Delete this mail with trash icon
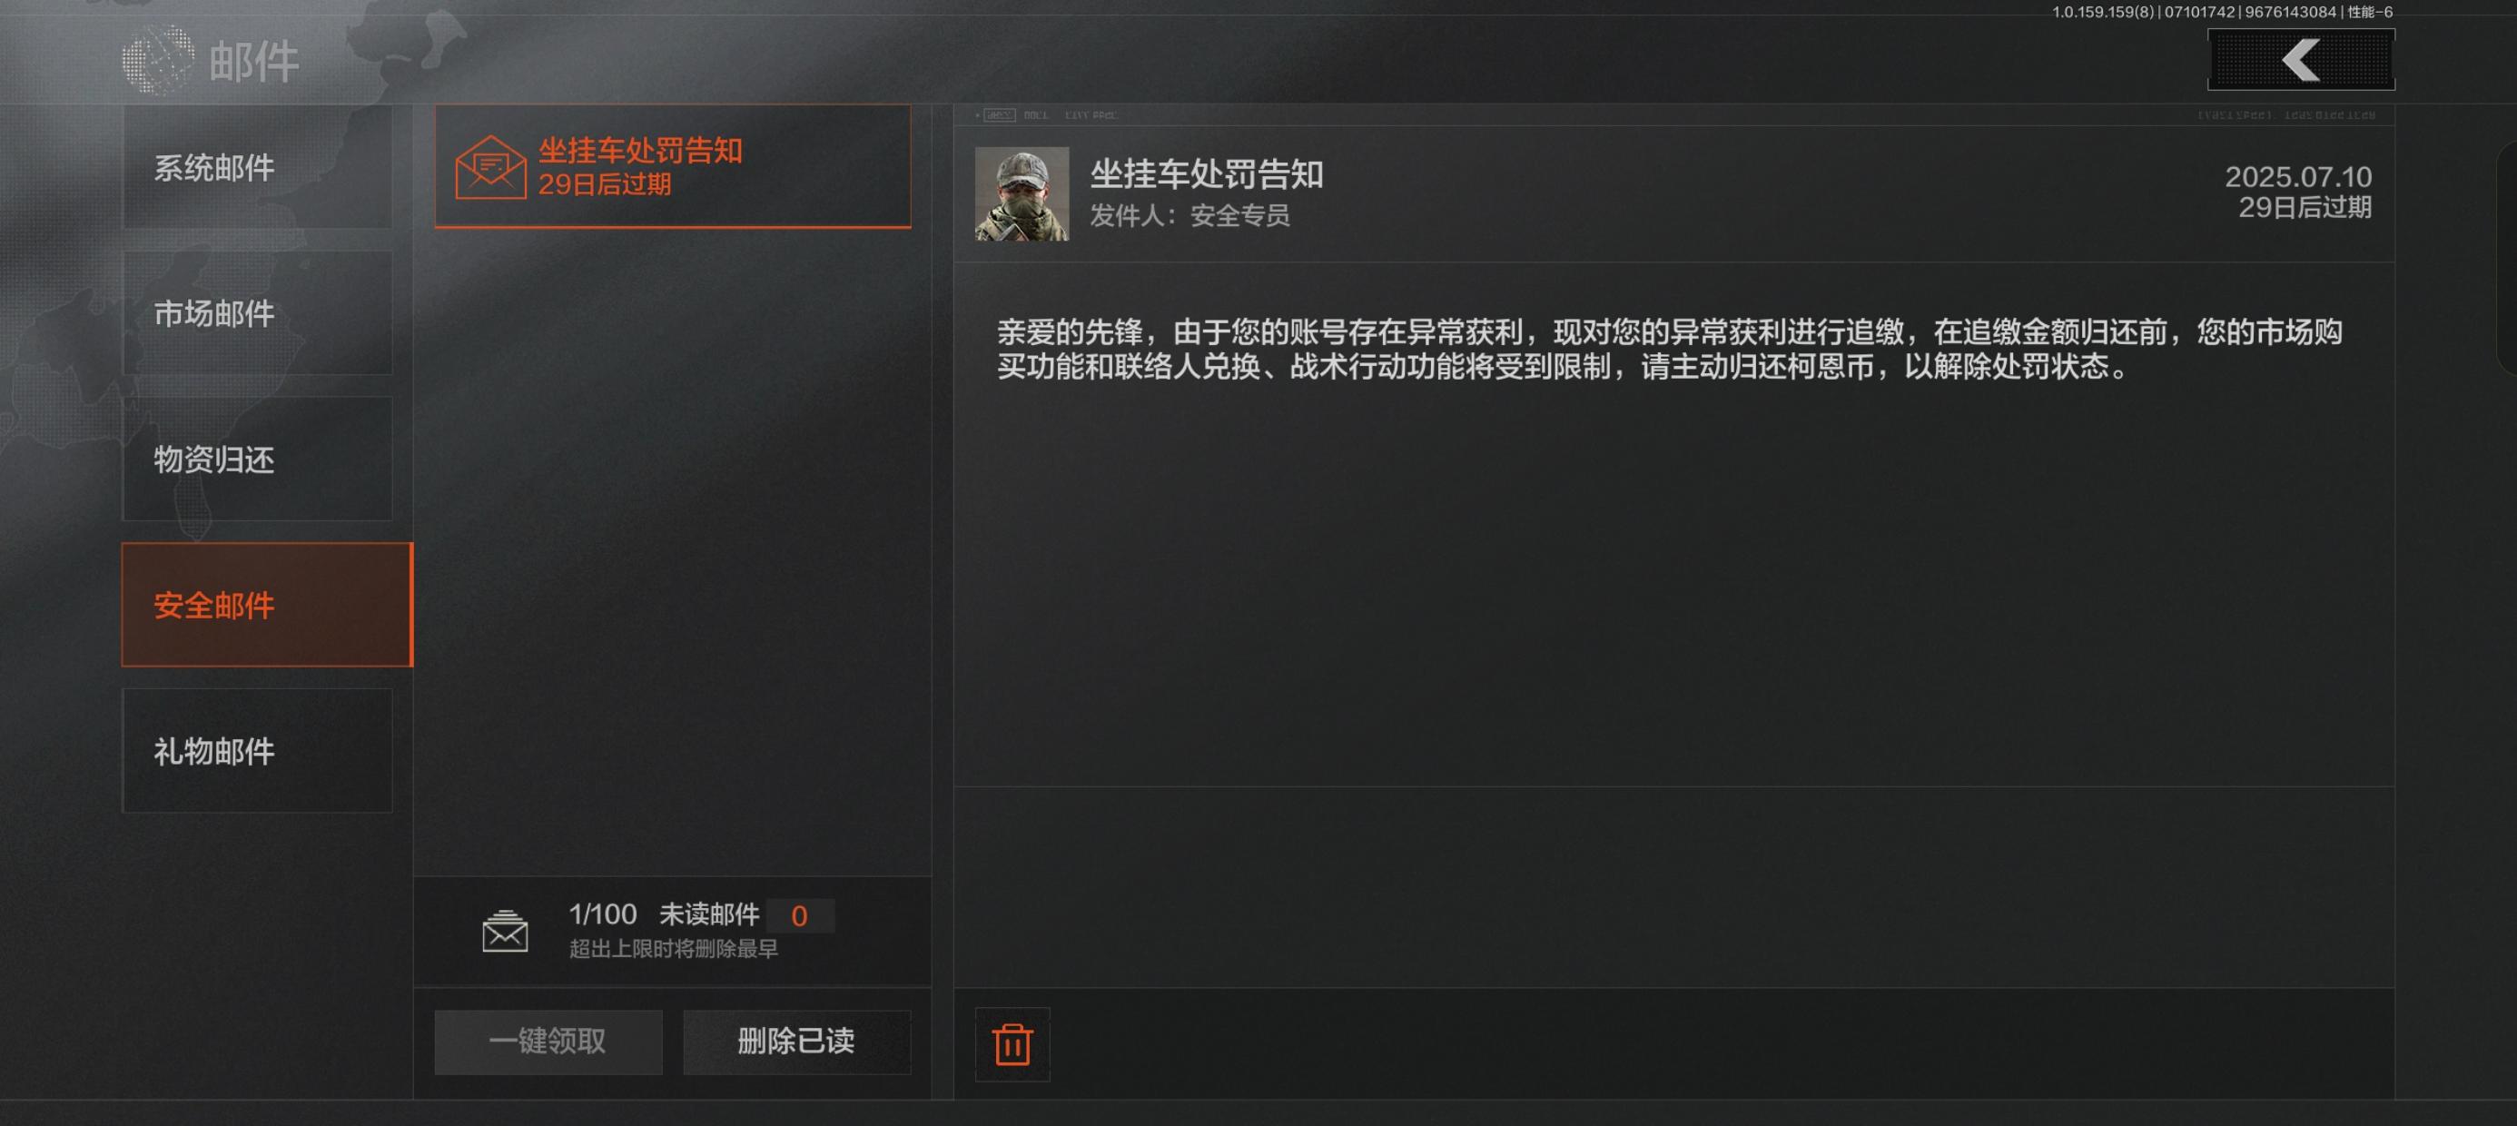 point(1012,1044)
